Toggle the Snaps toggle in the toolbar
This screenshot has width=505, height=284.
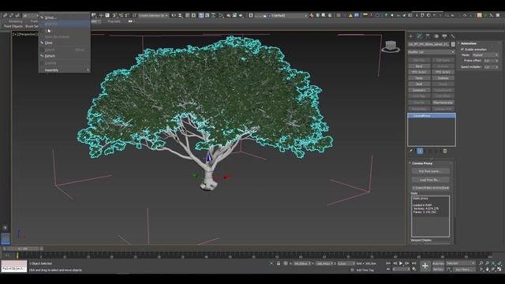tap(114, 15)
